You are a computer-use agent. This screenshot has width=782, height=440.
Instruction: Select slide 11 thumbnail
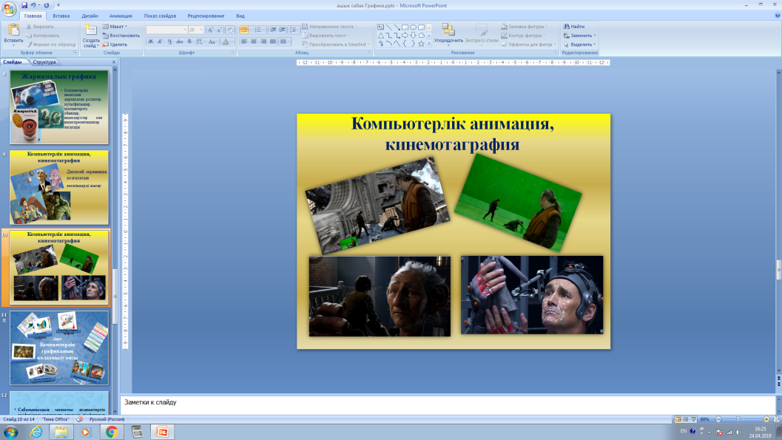[x=59, y=348]
